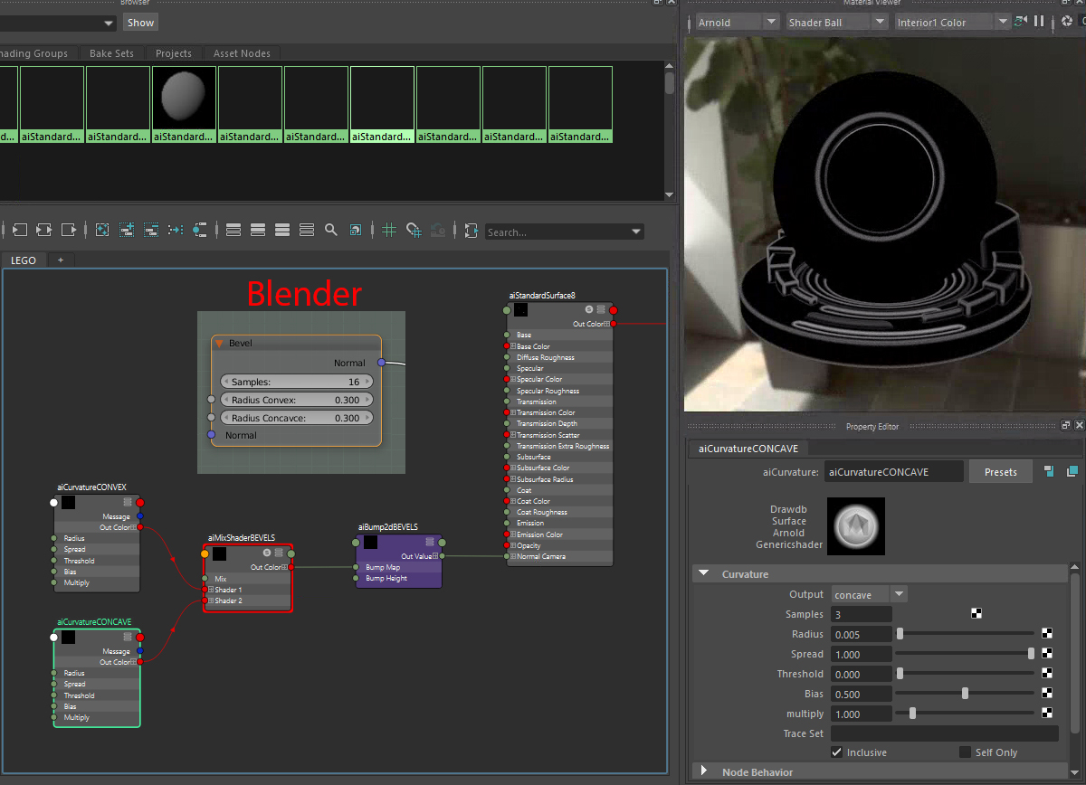Open the node editor search dropdown arrow
Image resolution: width=1086 pixels, height=785 pixels.
pos(637,232)
